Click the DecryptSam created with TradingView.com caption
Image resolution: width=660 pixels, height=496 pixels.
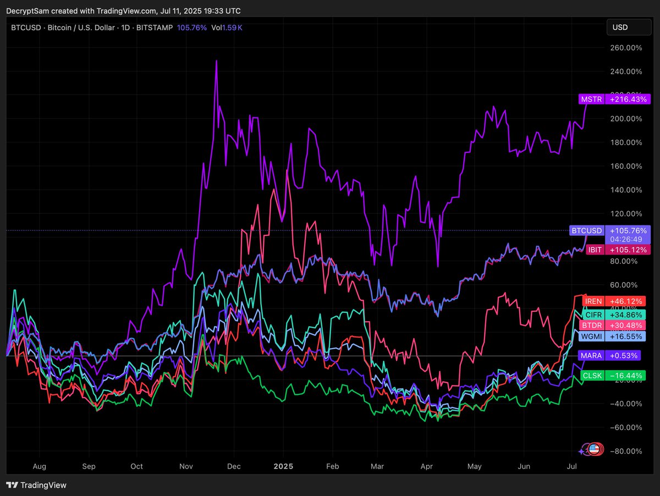click(x=124, y=11)
